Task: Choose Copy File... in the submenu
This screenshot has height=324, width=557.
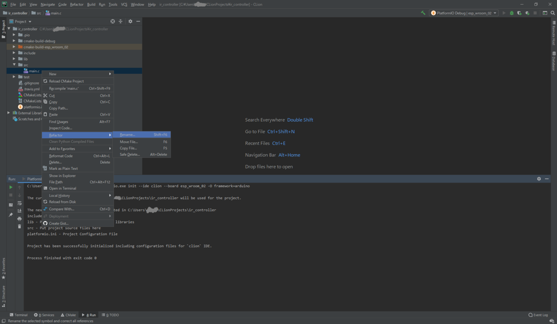Action: [142, 148]
